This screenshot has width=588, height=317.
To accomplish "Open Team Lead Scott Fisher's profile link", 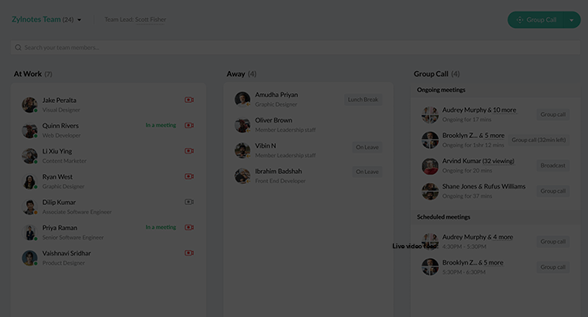I will pos(151,20).
